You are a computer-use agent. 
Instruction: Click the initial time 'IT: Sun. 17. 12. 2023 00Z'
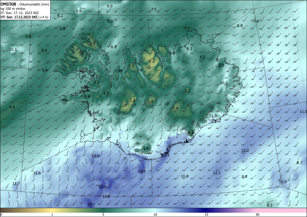coord(20,13)
